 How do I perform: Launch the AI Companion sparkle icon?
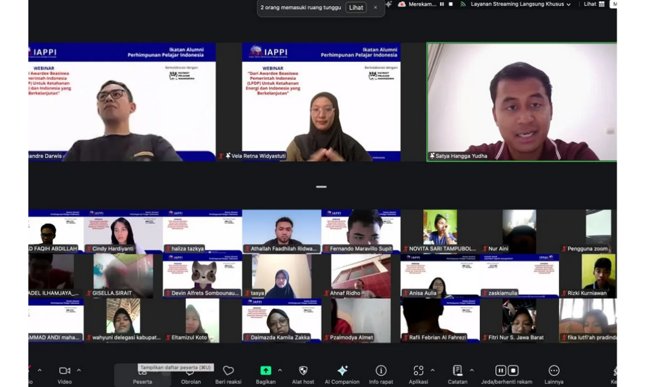[x=342, y=371]
